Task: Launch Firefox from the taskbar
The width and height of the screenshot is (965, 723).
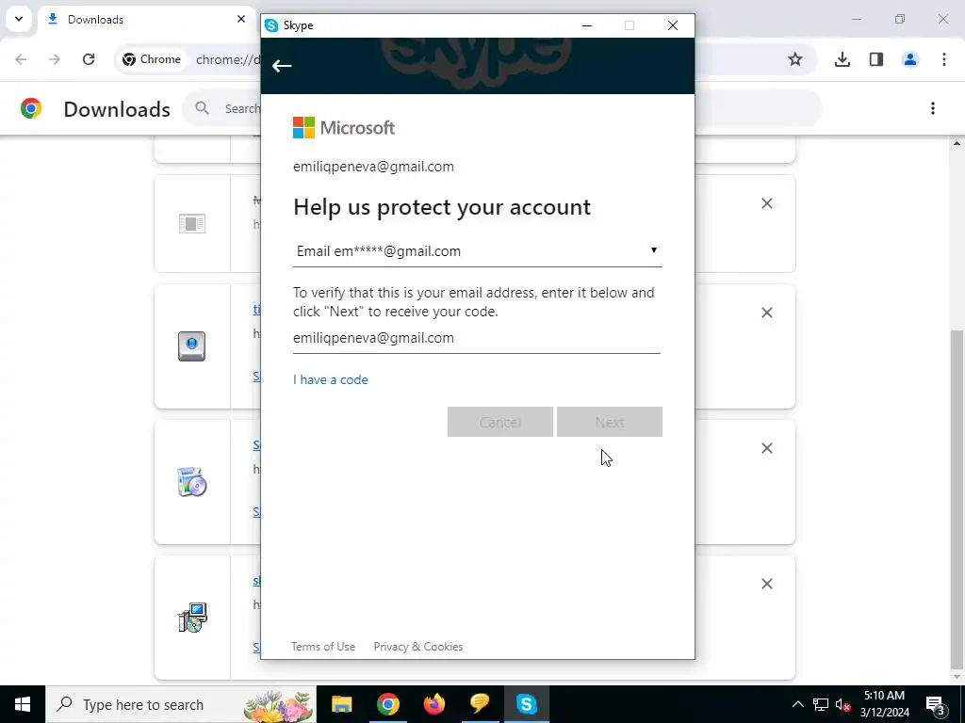Action: (433, 704)
